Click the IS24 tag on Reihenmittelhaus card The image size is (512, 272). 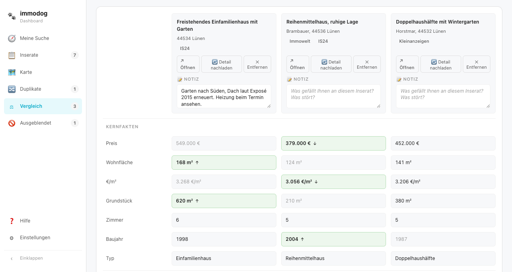pos(323,41)
